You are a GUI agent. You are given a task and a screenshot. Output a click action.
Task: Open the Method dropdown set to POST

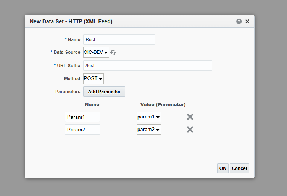(x=94, y=79)
